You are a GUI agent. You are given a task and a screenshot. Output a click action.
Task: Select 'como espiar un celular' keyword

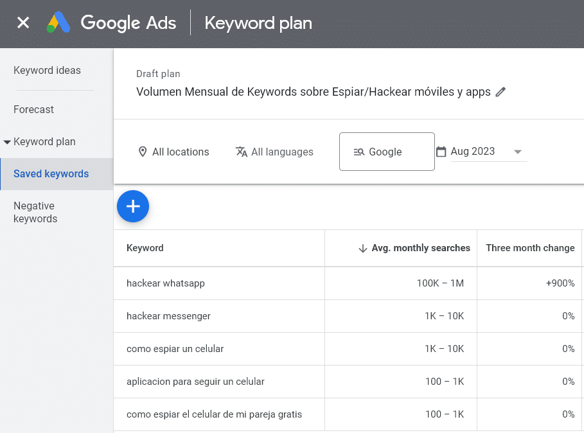click(x=175, y=349)
